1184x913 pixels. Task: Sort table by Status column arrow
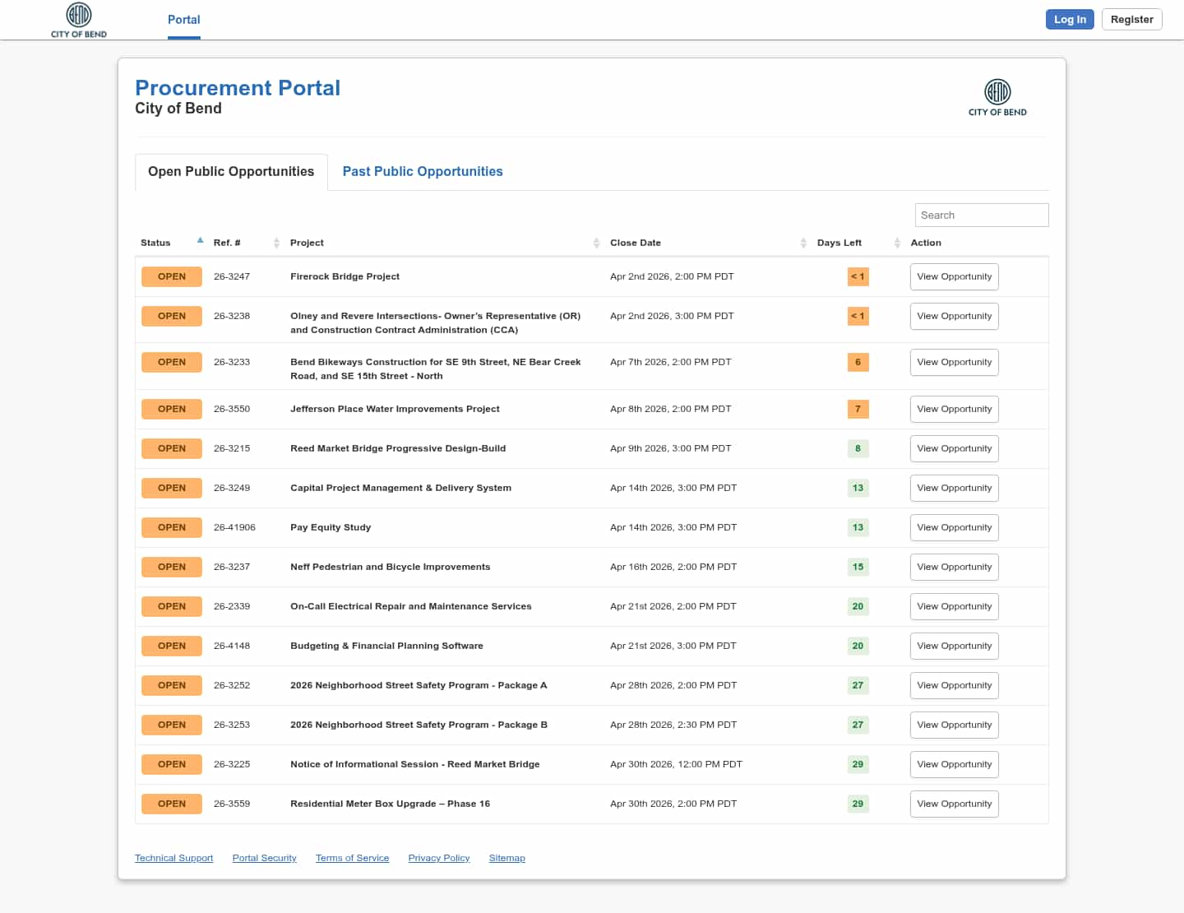point(200,241)
